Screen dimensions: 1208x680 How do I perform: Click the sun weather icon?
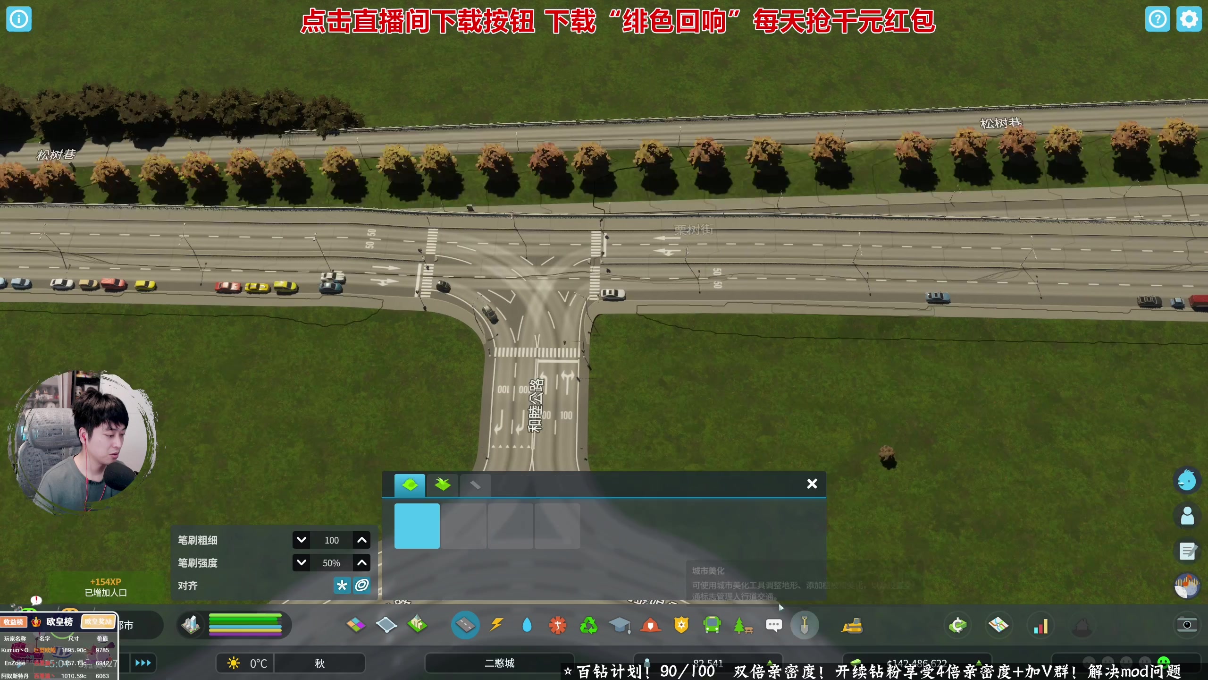click(x=234, y=663)
